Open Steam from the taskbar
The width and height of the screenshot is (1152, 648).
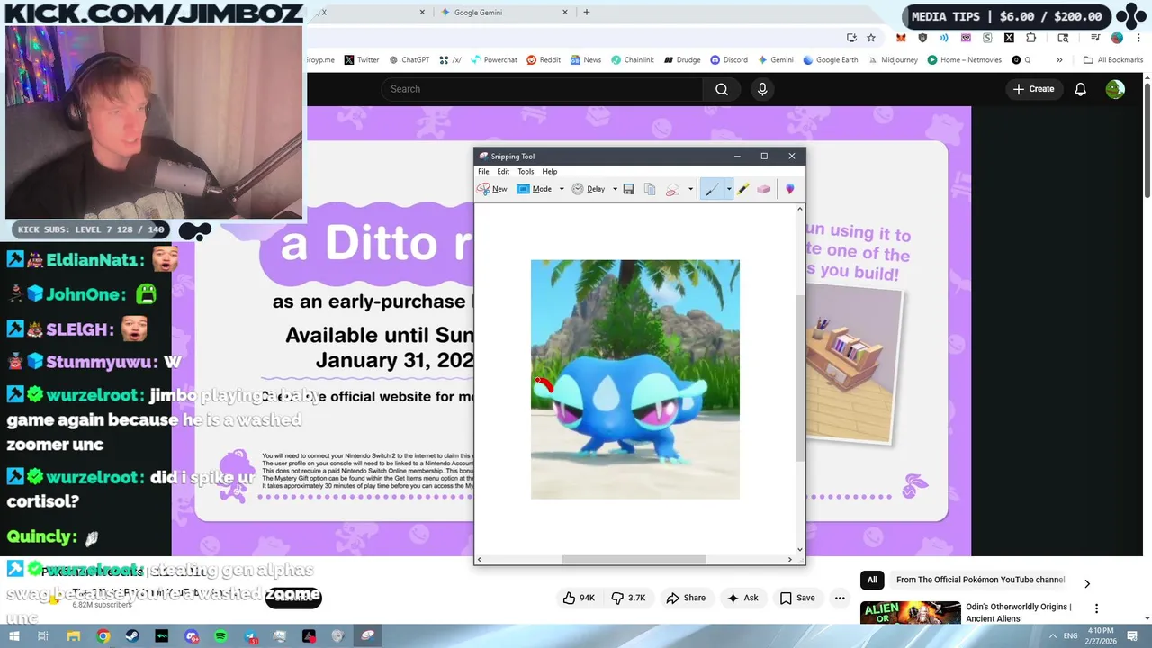tap(132, 636)
